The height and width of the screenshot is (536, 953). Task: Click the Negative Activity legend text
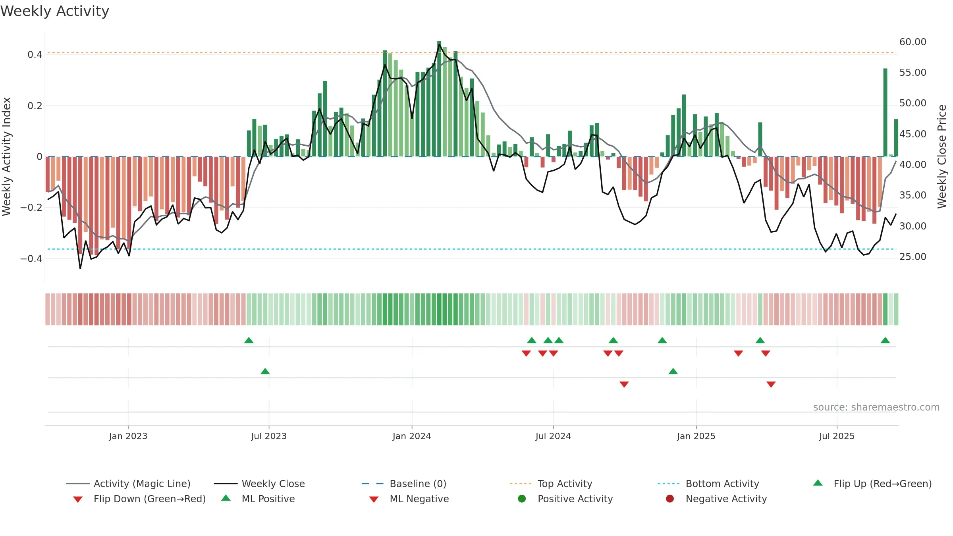coord(726,499)
